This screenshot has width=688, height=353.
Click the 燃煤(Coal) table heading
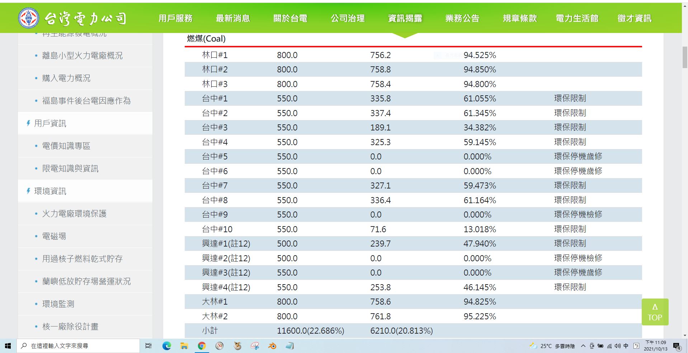tap(206, 39)
